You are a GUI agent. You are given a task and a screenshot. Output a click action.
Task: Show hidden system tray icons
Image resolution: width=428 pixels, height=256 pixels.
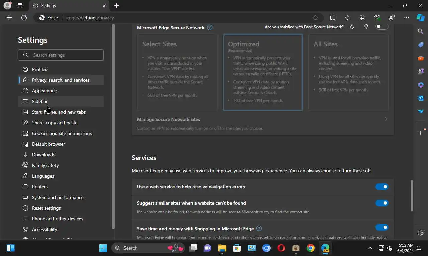pyautogui.click(x=370, y=248)
